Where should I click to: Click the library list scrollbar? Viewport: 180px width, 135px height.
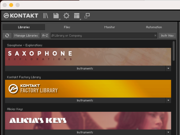174,51
